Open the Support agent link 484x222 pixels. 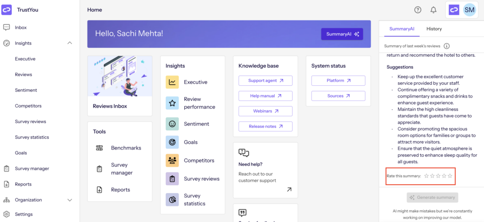266,80
